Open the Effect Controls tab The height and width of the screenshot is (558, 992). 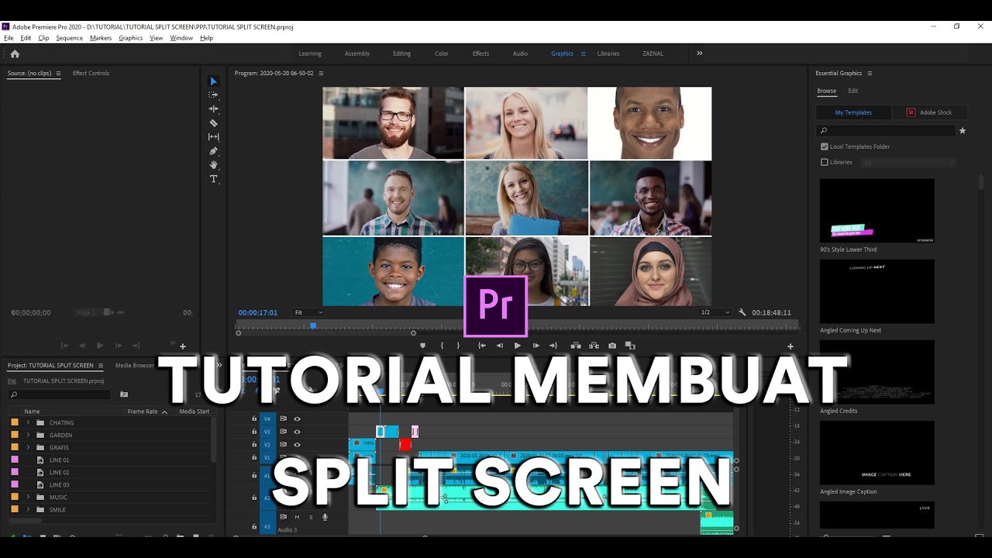click(91, 74)
